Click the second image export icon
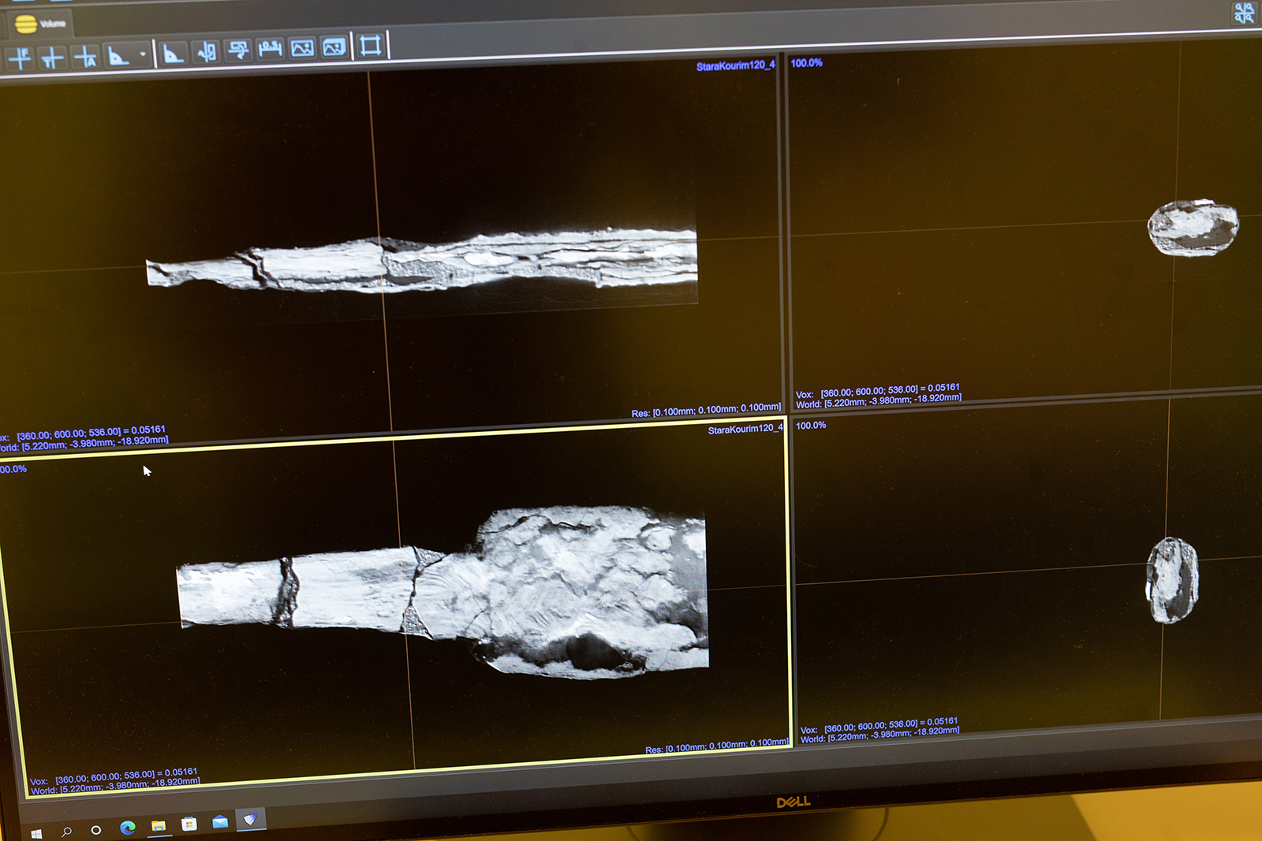 click(334, 47)
